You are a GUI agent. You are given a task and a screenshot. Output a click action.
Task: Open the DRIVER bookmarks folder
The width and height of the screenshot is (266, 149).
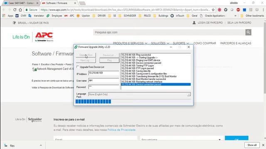99,16
